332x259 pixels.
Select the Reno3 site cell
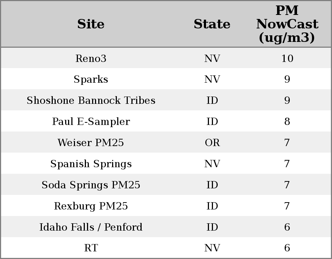(91, 58)
